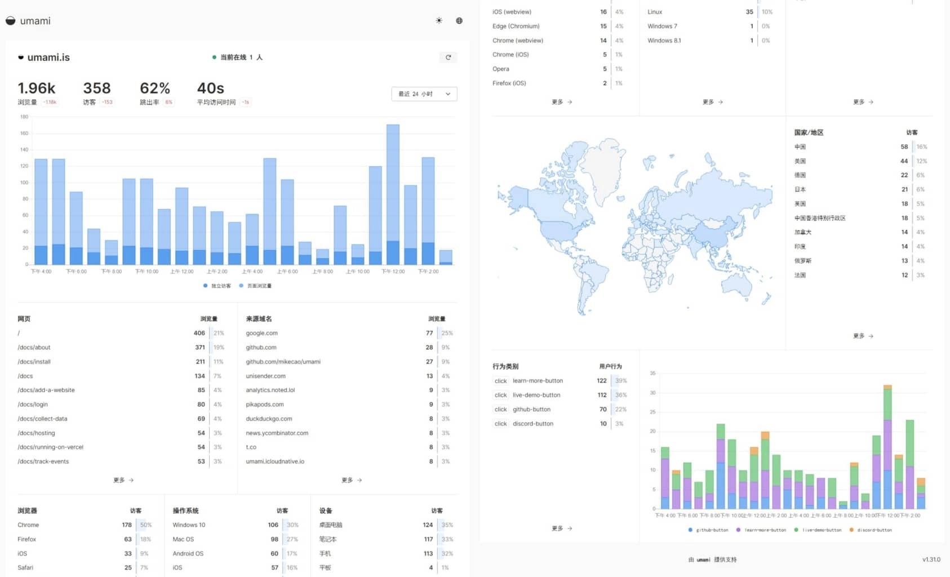950x577 pixels.
Task: Click the 358 访客 metric
Action: click(x=98, y=93)
